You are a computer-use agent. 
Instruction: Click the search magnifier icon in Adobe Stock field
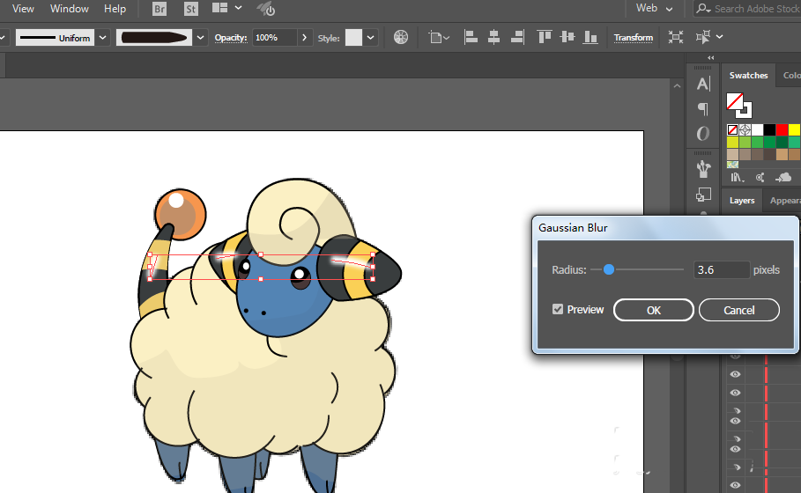(704, 9)
